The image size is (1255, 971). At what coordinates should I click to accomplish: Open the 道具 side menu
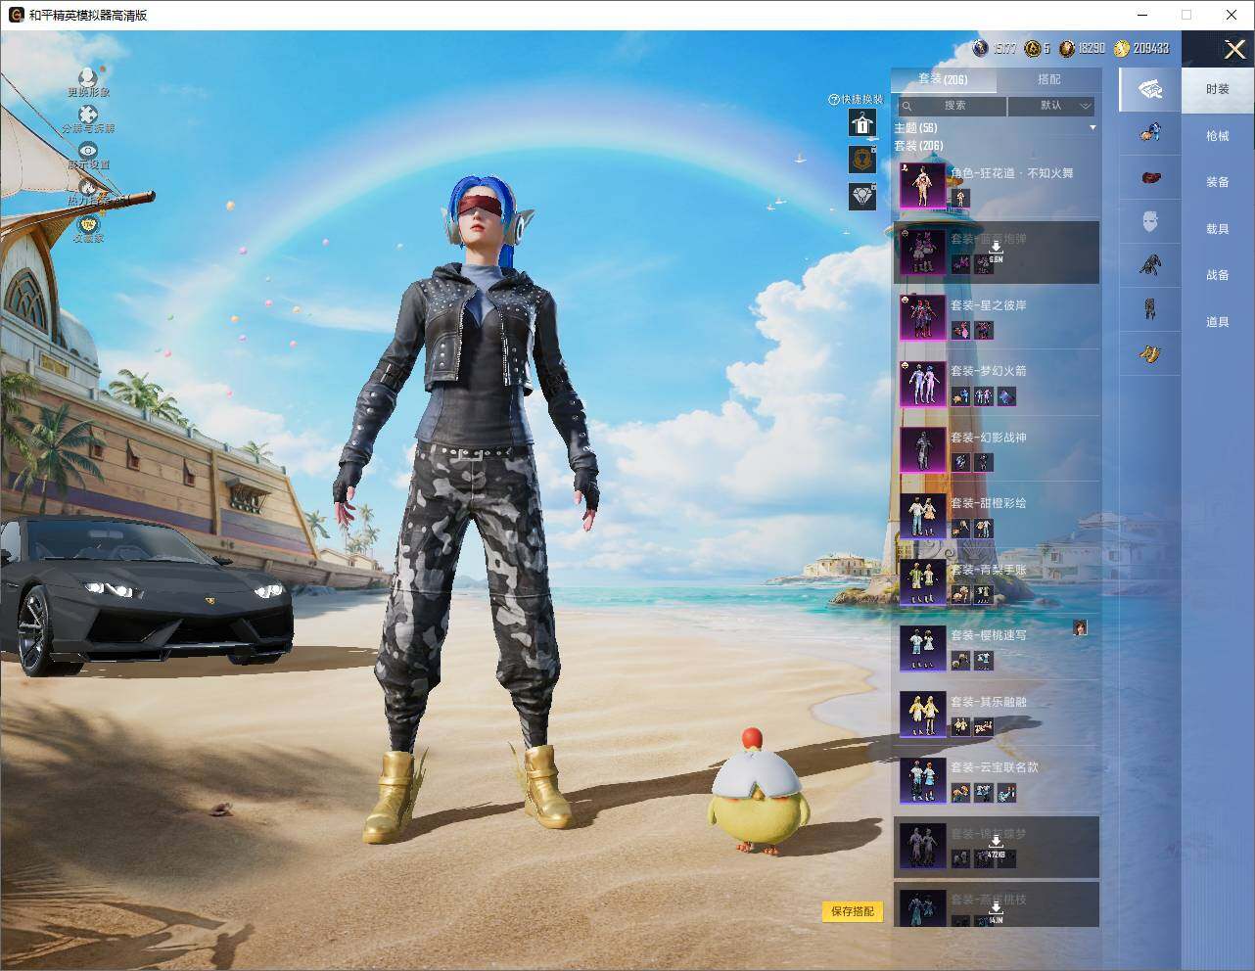1218,322
